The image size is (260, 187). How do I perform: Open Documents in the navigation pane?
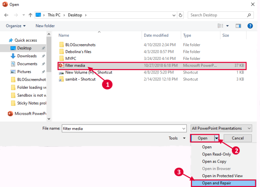click(x=24, y=64)
